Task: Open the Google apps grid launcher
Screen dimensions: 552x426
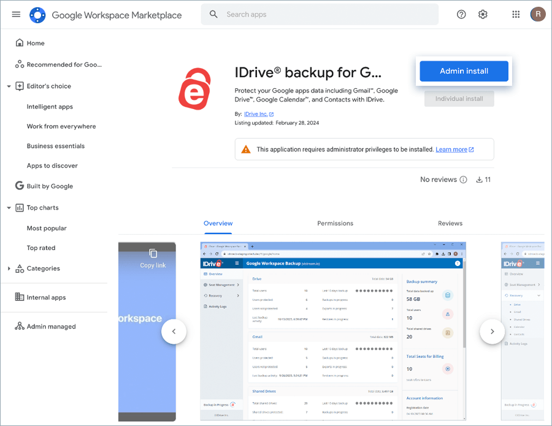Action: [x=516, y=15]
